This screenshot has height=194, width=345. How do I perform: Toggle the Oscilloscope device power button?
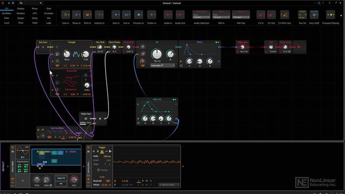tap(88, 147)
